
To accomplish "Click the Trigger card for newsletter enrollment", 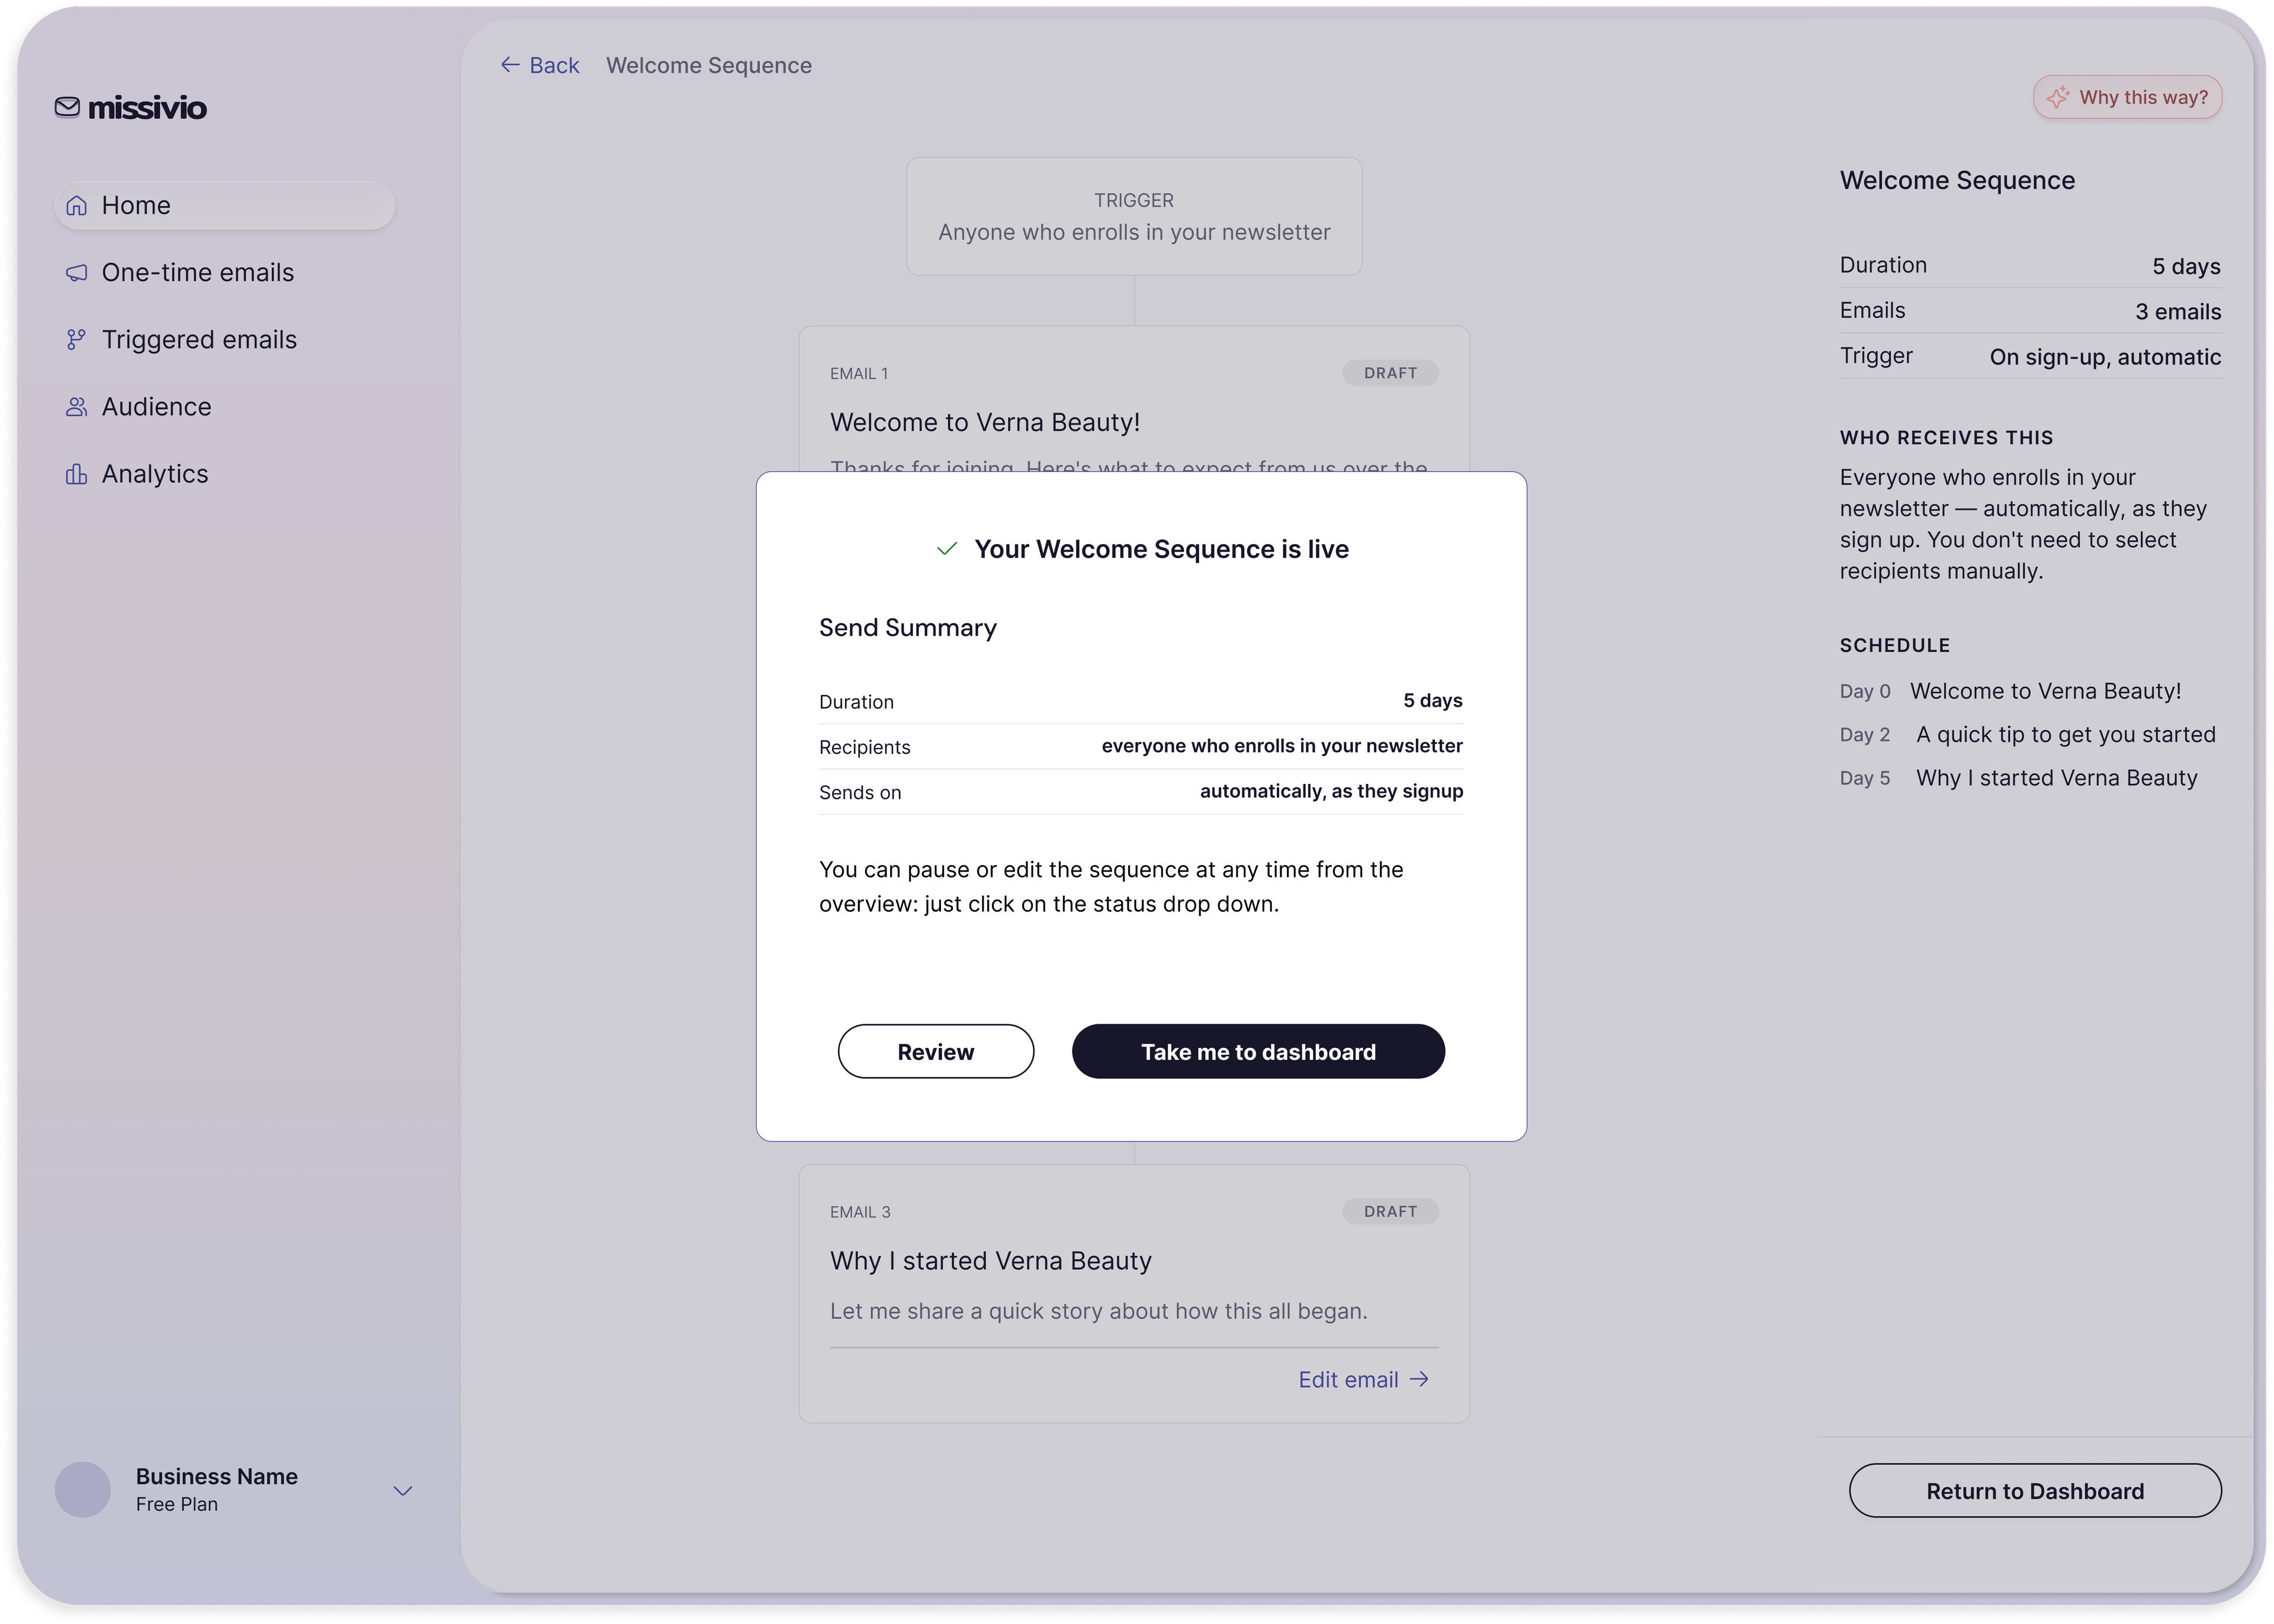I will tap(1134, 216).
